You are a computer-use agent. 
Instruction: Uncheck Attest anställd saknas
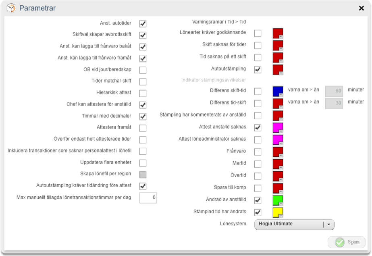pos(258,128)
